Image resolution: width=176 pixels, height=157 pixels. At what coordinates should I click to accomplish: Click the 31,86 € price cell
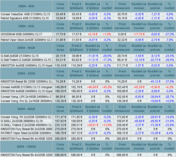[60, 40]
